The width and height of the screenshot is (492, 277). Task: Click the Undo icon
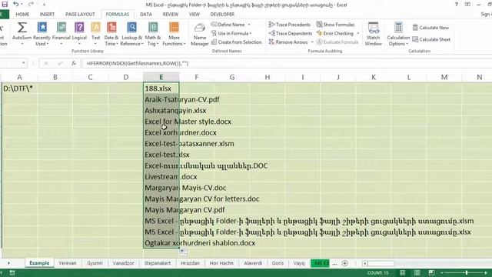(x=15, y=5)
